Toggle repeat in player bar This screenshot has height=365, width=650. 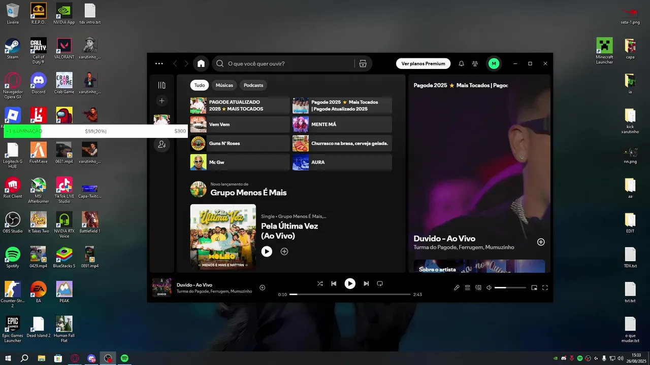click(380, 283)
